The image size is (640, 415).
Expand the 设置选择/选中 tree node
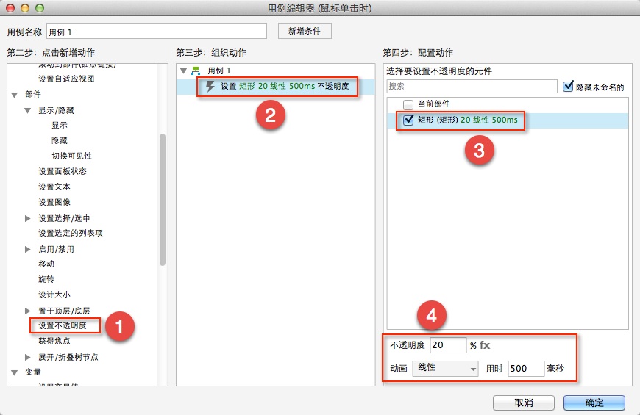(x=28, y=218)
